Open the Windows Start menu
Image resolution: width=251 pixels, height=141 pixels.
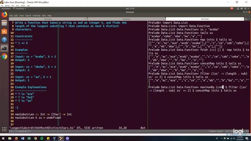(3, 138)
